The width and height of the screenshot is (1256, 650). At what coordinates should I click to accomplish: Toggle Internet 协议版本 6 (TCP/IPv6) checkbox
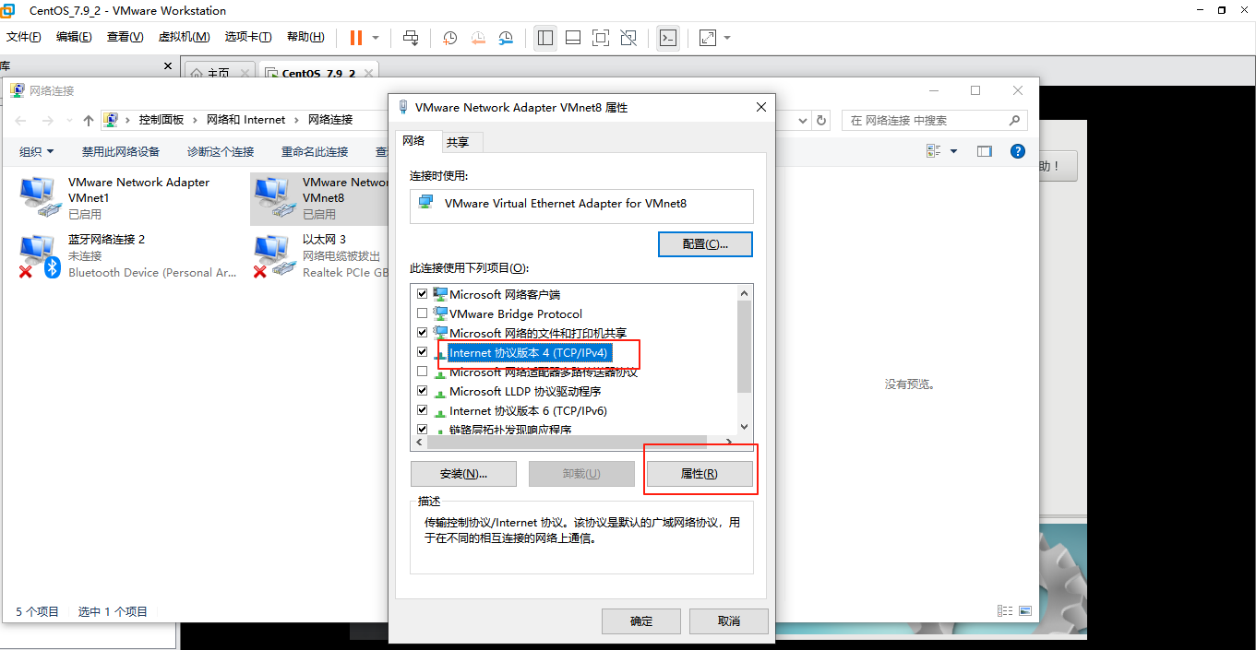[x=423, y=410]
